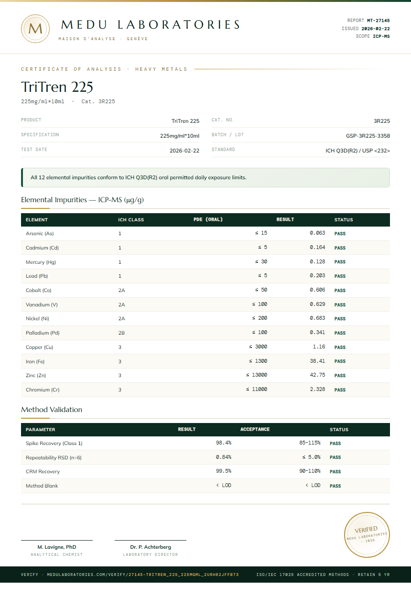Click the Zinc (Zn) row label
This screenshot has height=597, width=411.
click(36, 375)
